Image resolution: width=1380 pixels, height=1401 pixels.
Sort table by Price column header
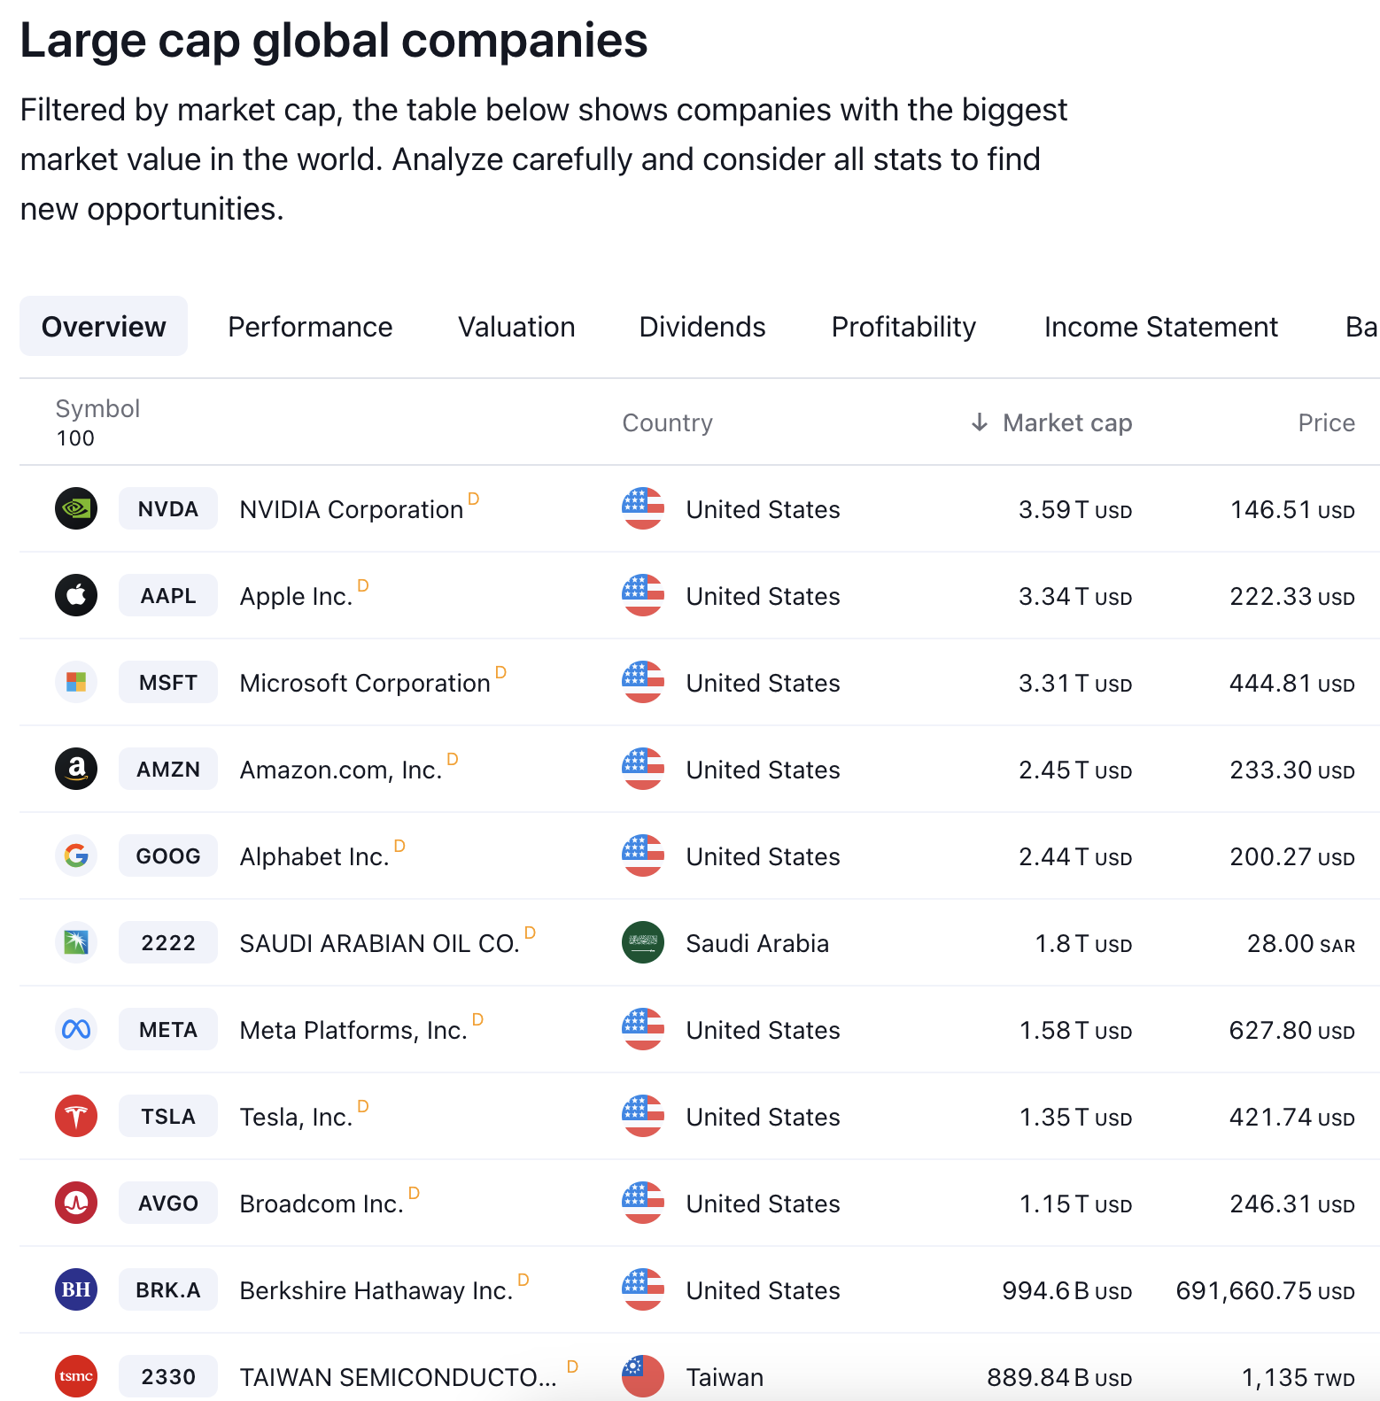click(1326, 423)
